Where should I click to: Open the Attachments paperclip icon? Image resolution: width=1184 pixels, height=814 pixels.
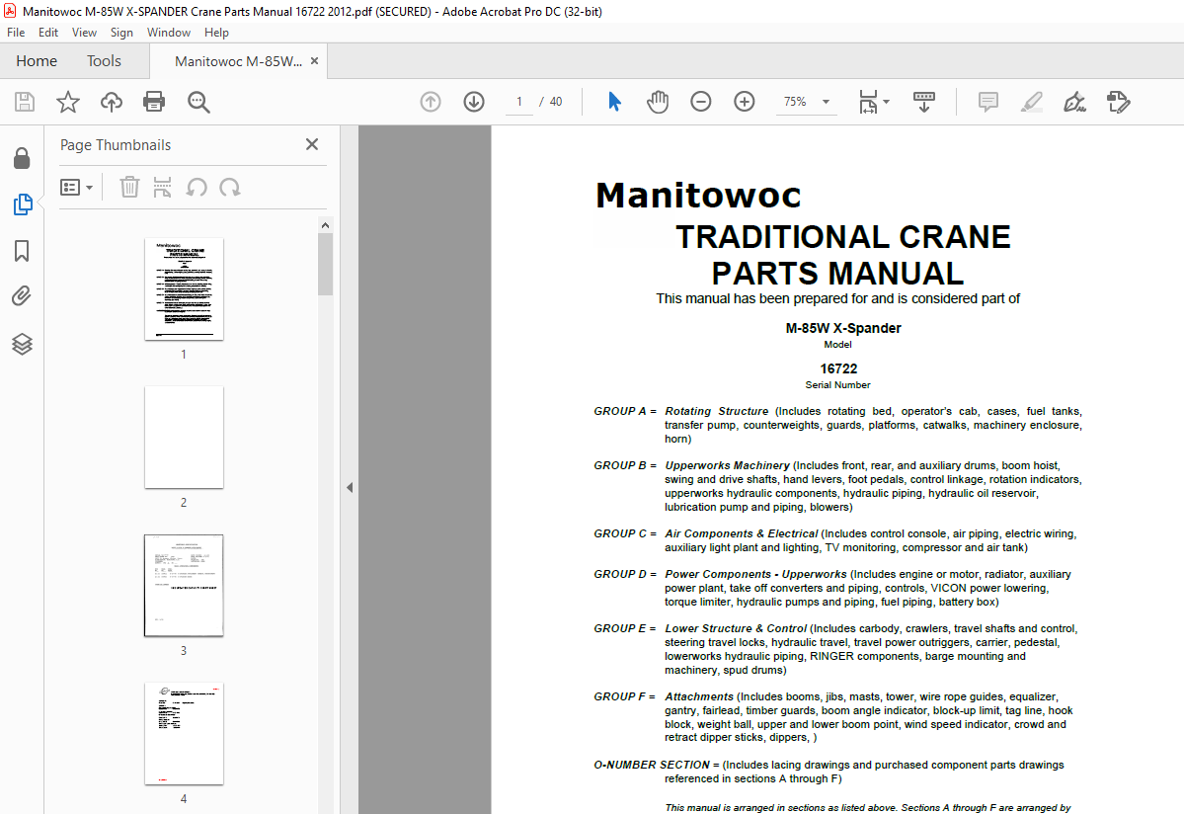click(22, 296)
